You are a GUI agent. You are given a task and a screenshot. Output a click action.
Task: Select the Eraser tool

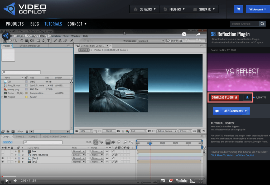point(65,41)
